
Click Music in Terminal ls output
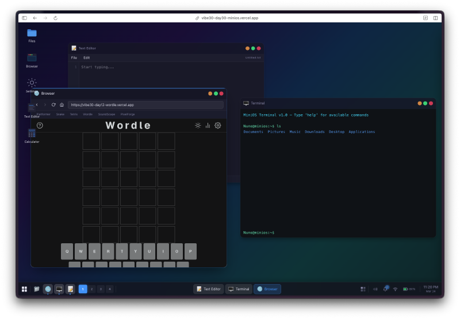click(295, 132)
